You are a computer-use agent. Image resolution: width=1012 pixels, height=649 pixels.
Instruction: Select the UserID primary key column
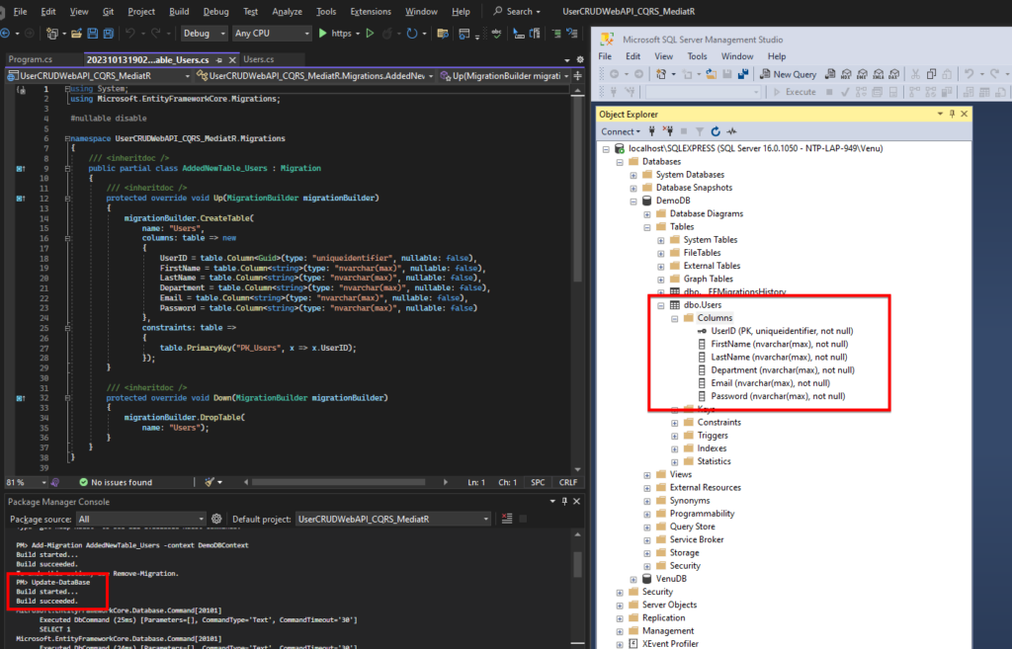(782, 331)
